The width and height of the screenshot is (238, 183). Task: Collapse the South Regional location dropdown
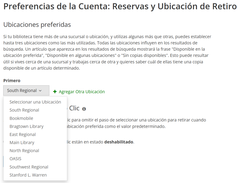coord(26,91)
